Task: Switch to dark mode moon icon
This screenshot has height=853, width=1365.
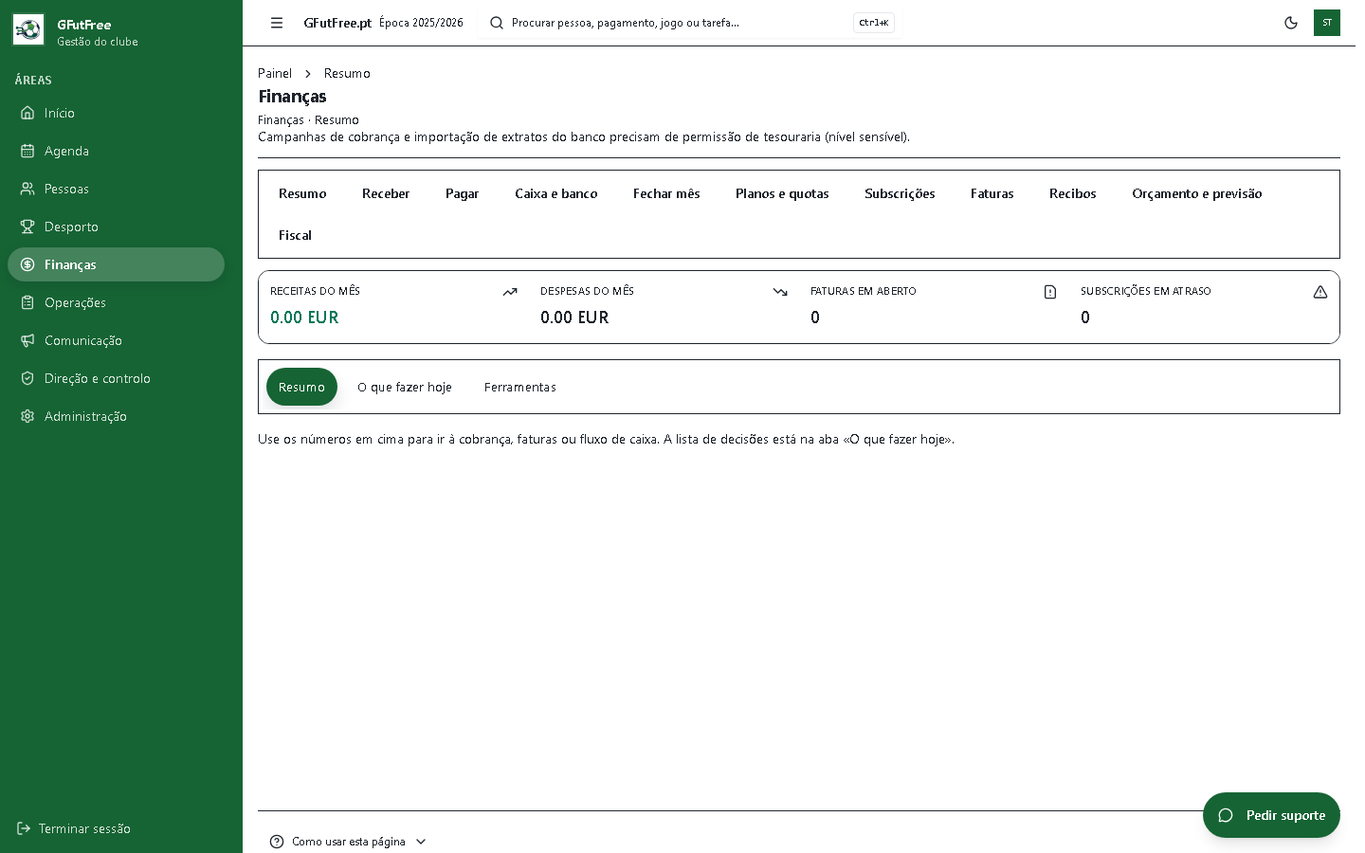Action: click(1291, 23)
